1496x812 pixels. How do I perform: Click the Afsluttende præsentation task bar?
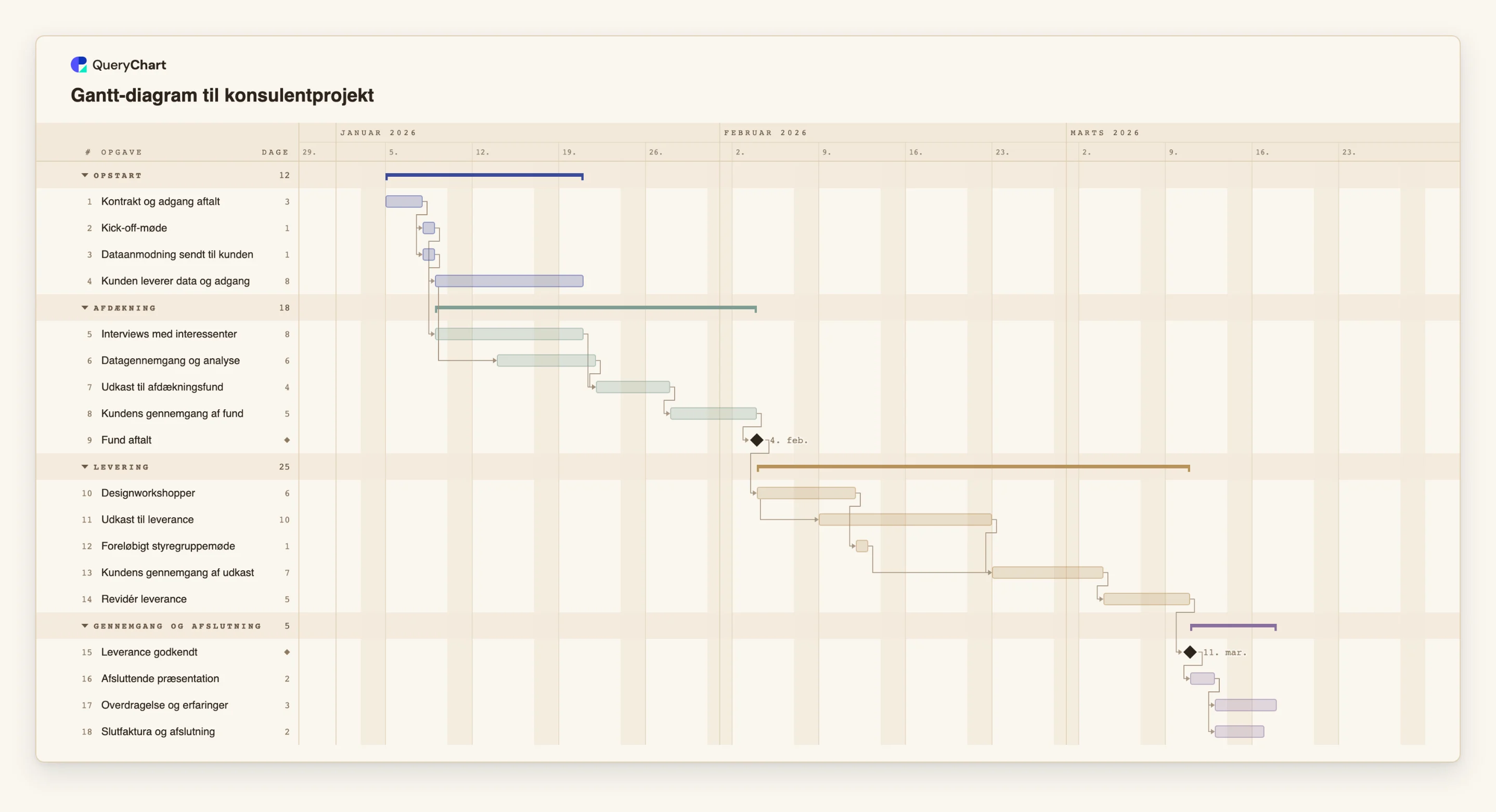click(1202, 678)
